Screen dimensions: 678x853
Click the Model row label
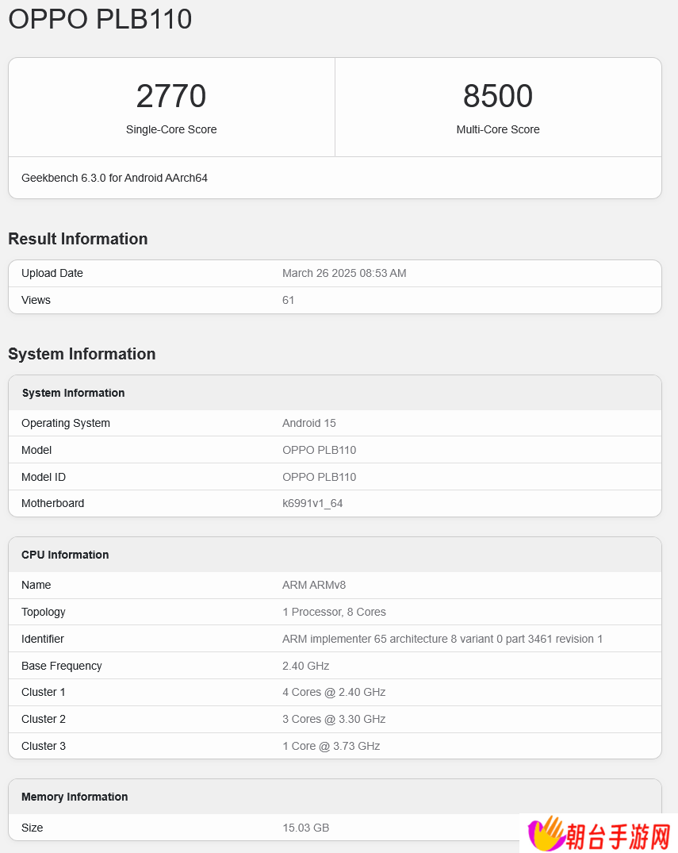36,450
